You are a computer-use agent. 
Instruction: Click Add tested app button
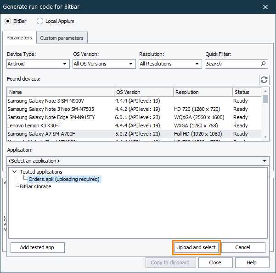pos(38,247)
